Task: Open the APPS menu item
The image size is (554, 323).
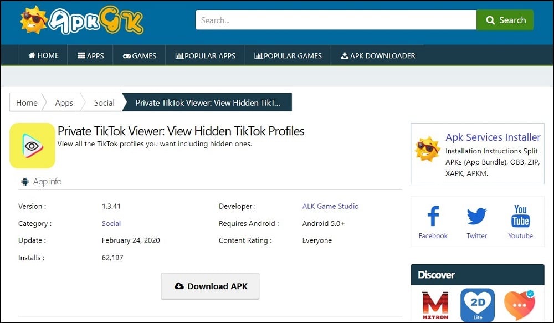Action: point(90,55)
